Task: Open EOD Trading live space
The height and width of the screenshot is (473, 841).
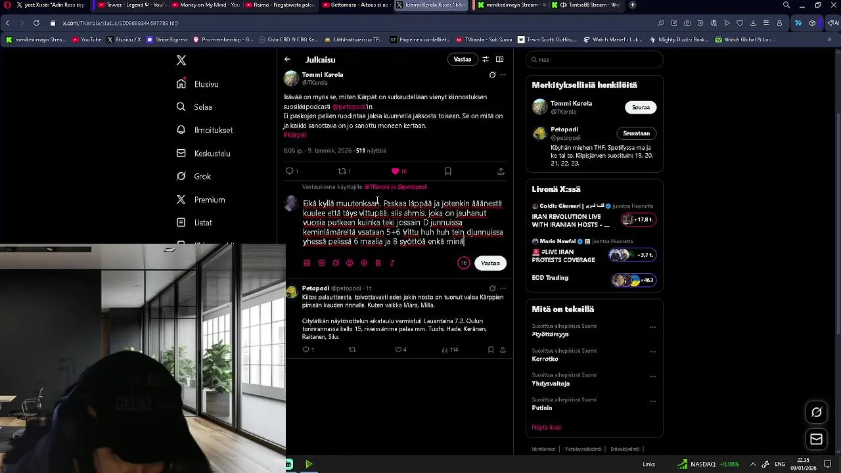Action: 594,279
